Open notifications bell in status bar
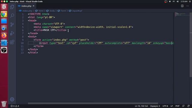 pos(188,106)
